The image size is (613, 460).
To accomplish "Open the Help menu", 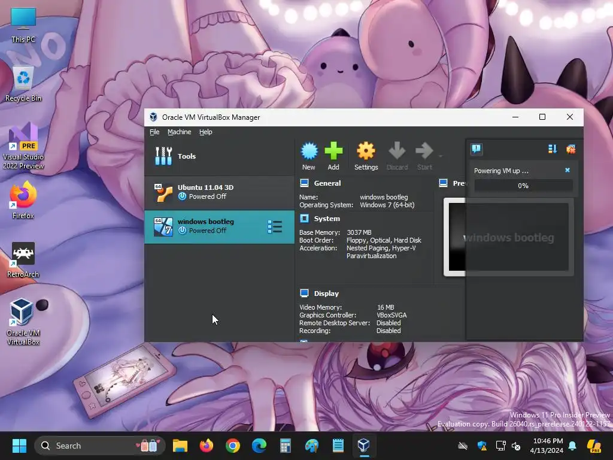I will 206,132.
